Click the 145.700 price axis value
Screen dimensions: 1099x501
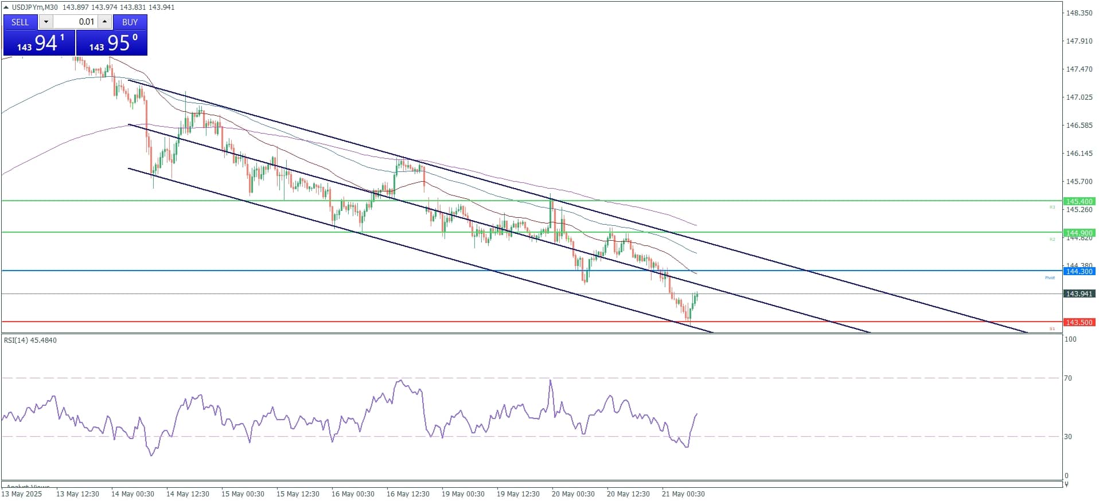pyautogui.click(x=1079, y=181)
